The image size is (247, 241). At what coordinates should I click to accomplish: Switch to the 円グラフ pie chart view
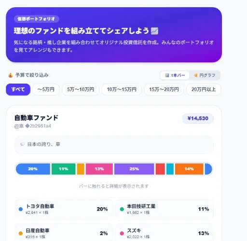pos(205,75)
